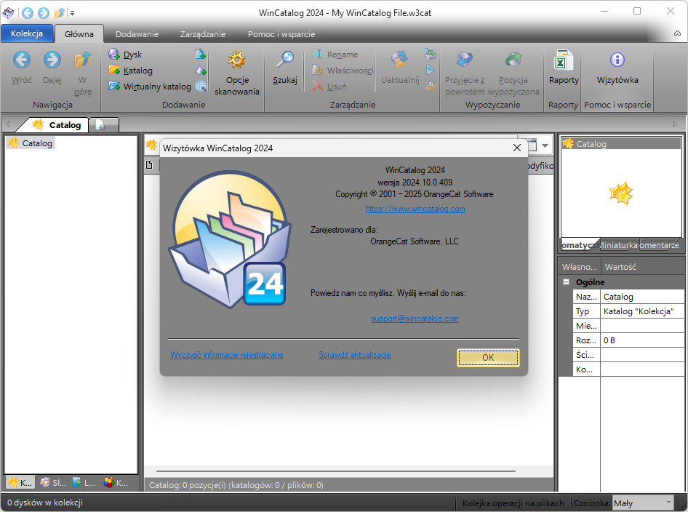Click Usuń delete command
The image size is (688, 512).
click(x=329, y=86)
